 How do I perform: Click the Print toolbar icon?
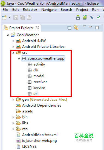29,18
